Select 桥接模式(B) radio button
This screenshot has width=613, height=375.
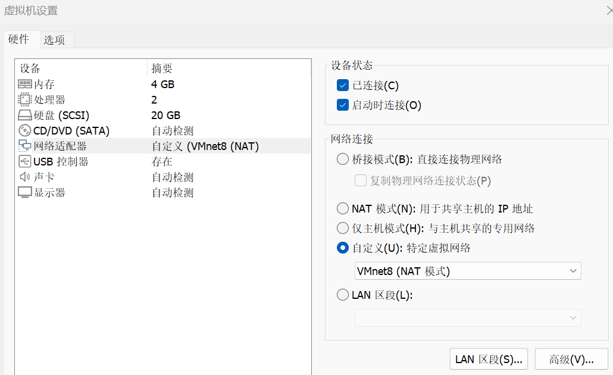tap(342, 159)
